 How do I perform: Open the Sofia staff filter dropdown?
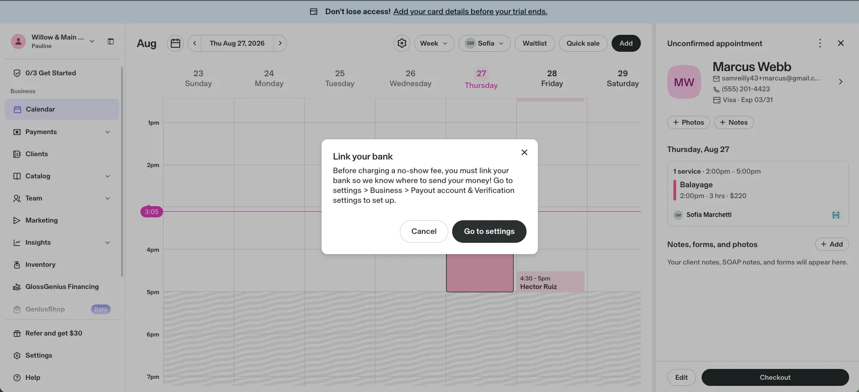point(484,43)
